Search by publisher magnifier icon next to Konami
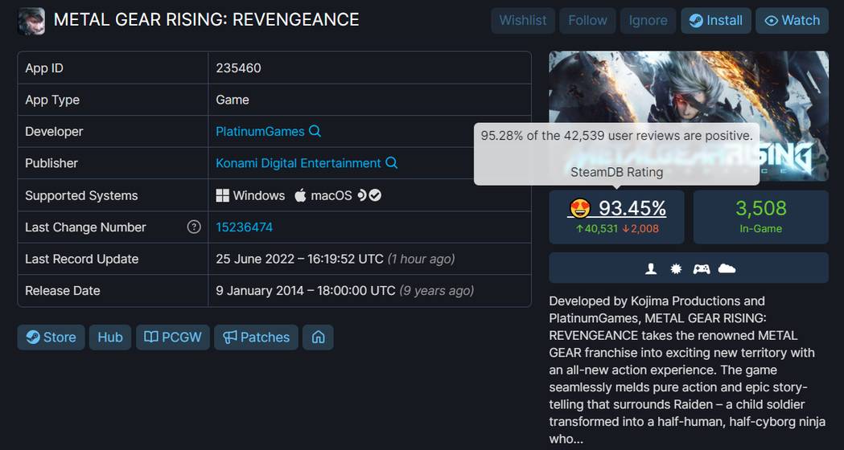Image resolution: width=844 pixels, height=450 pixels. (x=392, y=163)
